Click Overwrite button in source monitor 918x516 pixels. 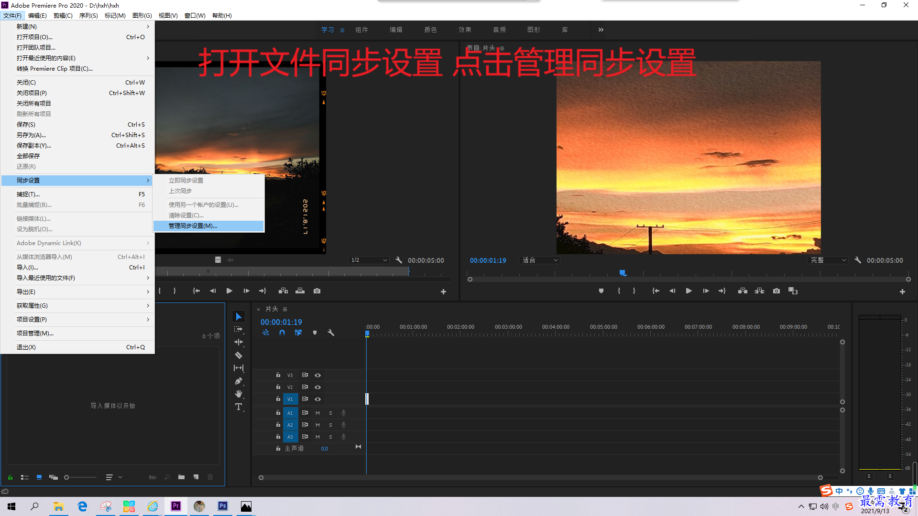point(300,291)
